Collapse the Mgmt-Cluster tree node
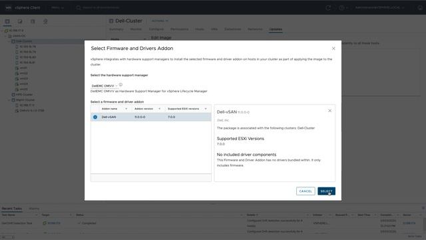 (x=9, y=100)
